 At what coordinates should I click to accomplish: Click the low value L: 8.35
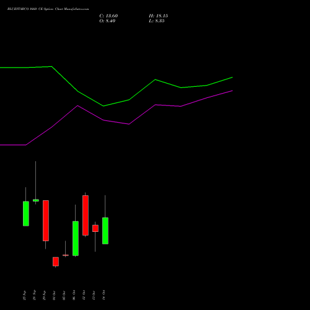157,21
